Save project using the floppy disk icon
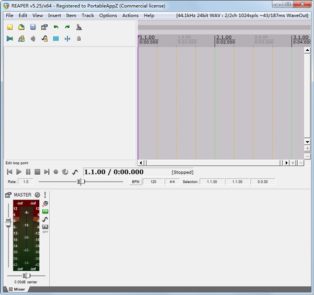This screenshot has width=314, height=295. 33,27
